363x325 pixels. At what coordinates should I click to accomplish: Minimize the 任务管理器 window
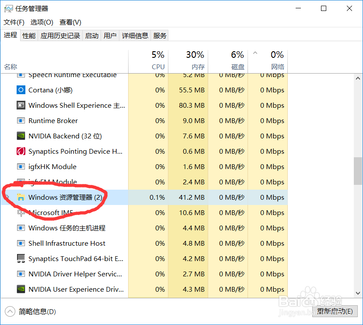pos(298,8)
